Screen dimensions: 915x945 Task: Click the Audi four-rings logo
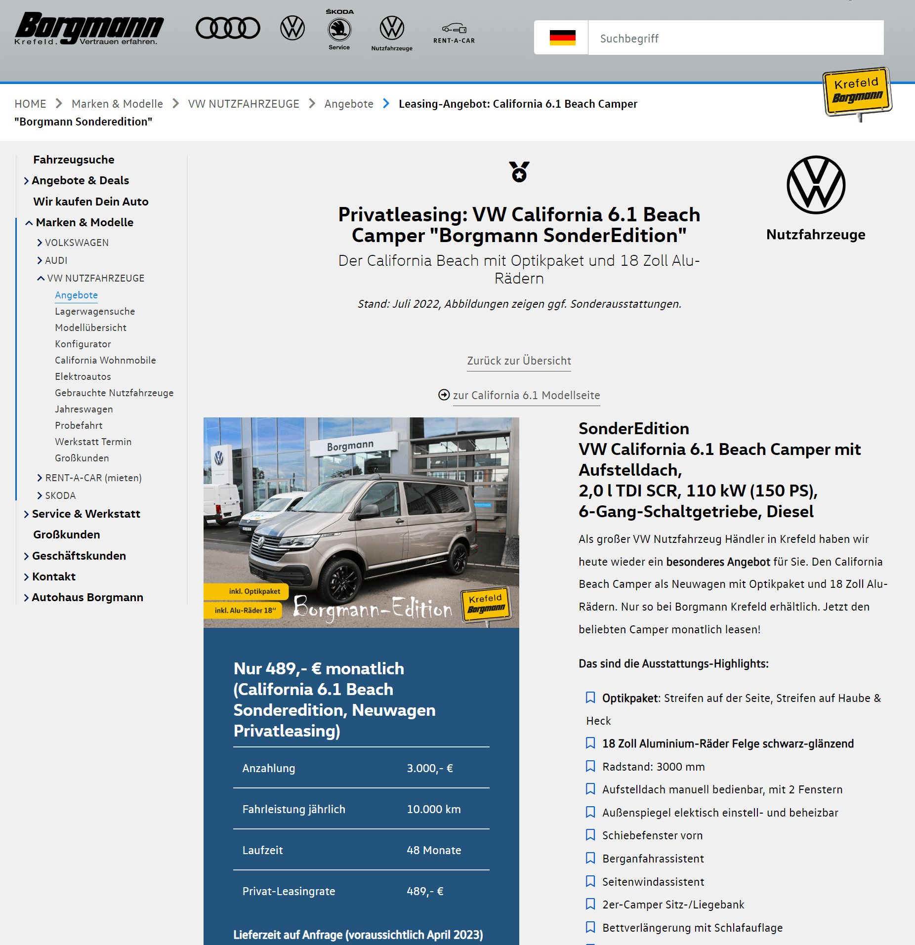point(228,28)
